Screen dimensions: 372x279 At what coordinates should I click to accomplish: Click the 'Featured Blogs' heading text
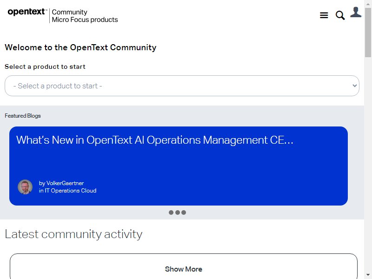(23, 116)
